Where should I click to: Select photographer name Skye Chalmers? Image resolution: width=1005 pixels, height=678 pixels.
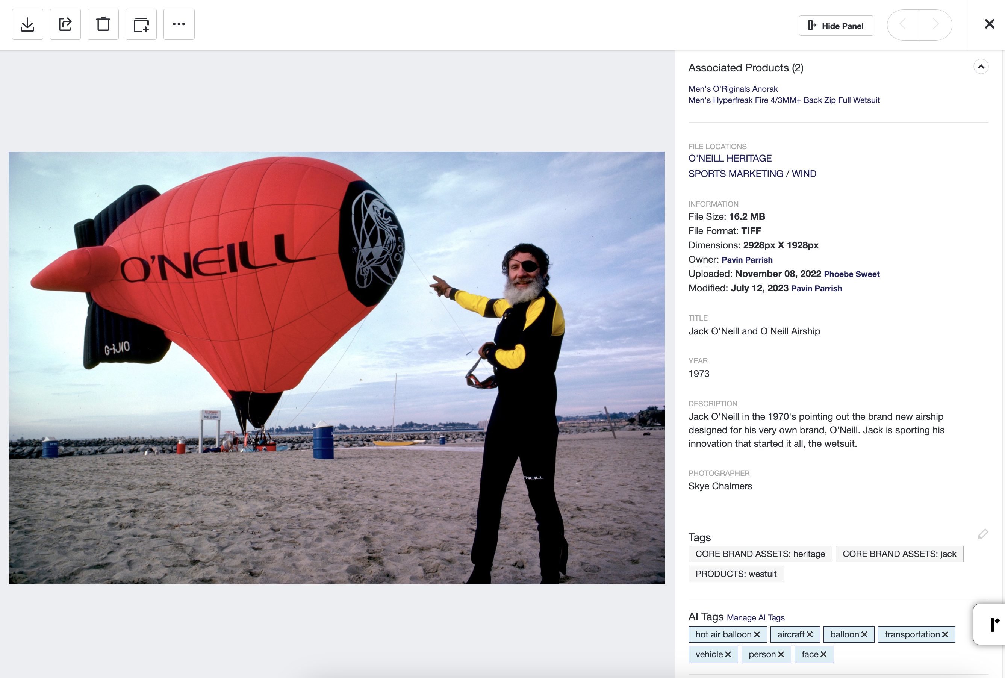click(x=720, y=486)
